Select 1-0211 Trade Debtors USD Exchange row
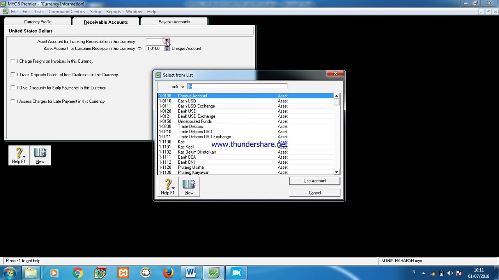Viewport: 499px width, 280px height. tap(246, 136)
